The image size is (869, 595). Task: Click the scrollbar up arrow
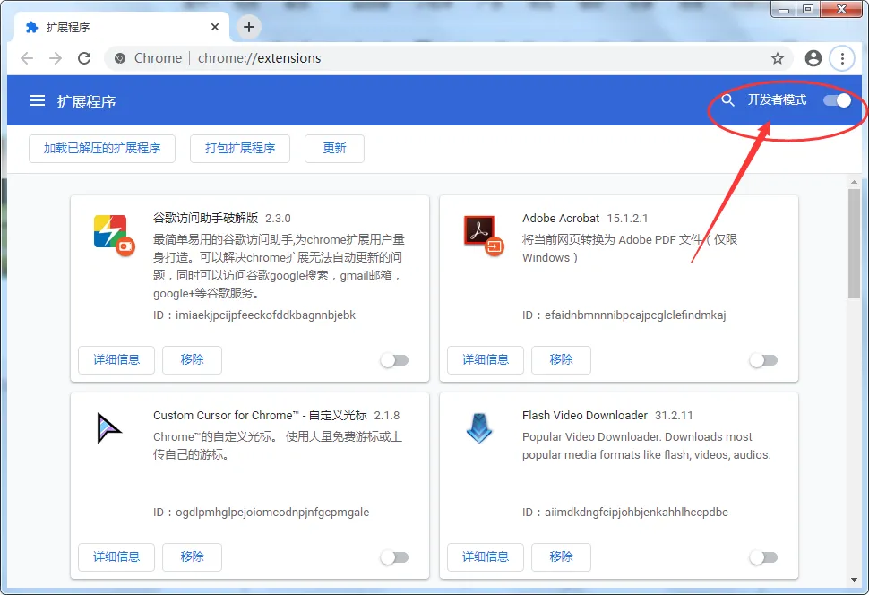click(854, 182)
